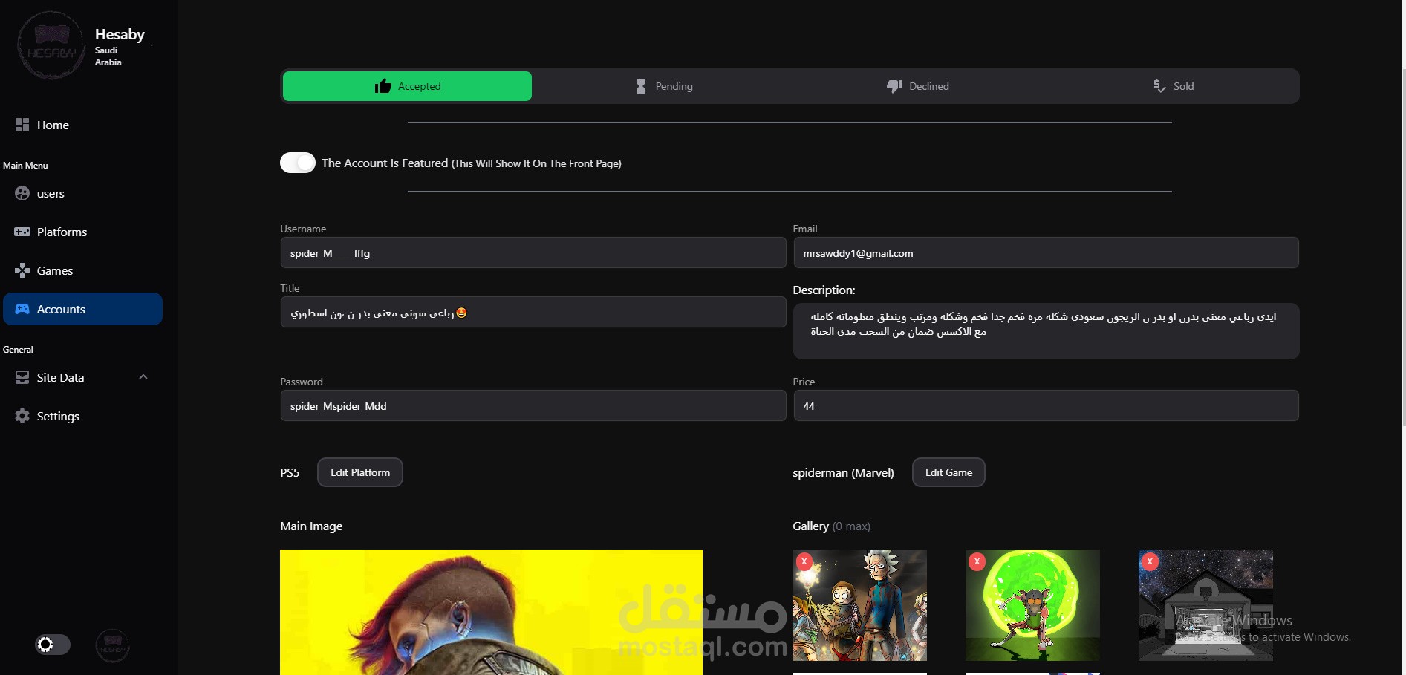Click the Price input field
Screen dimensions: 1406x675
point(1046,405)
